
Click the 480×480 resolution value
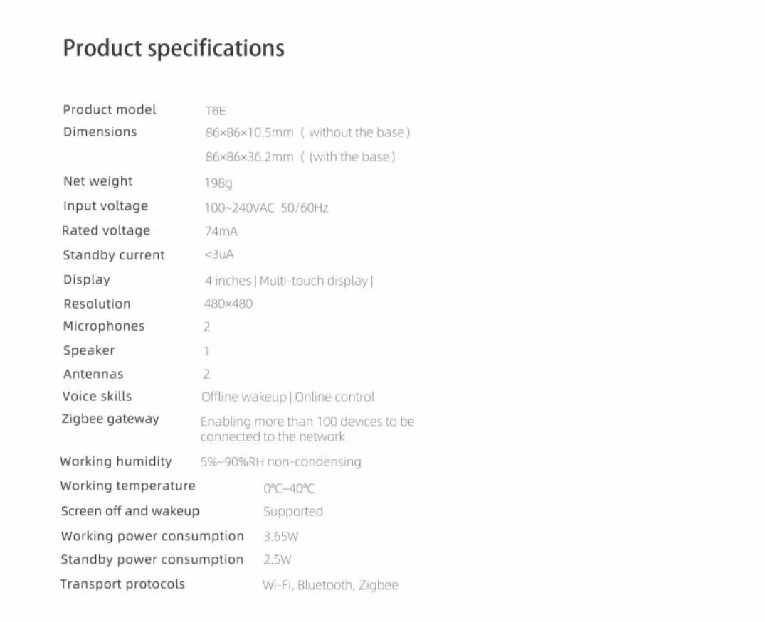pos(228,304)
